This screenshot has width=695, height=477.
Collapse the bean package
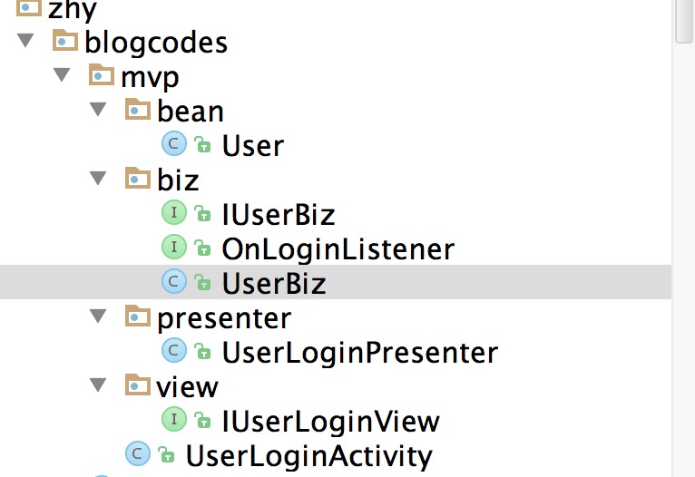98,109
